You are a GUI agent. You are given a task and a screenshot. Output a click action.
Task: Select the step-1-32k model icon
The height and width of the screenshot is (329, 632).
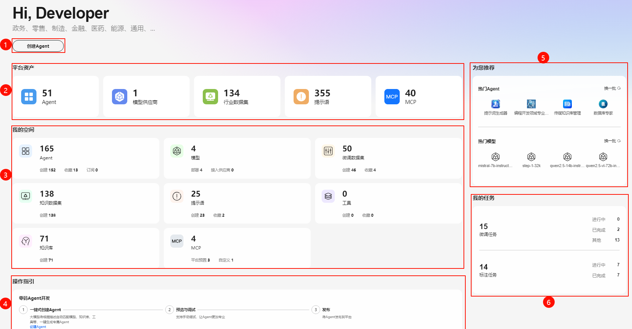click(x=531, y=157)
